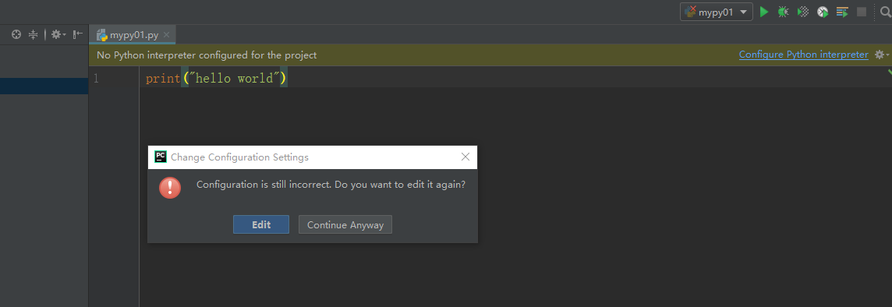Start debugging with the green bug icon
The height and width of the screenshot is (307, 892).
point(784,12)
